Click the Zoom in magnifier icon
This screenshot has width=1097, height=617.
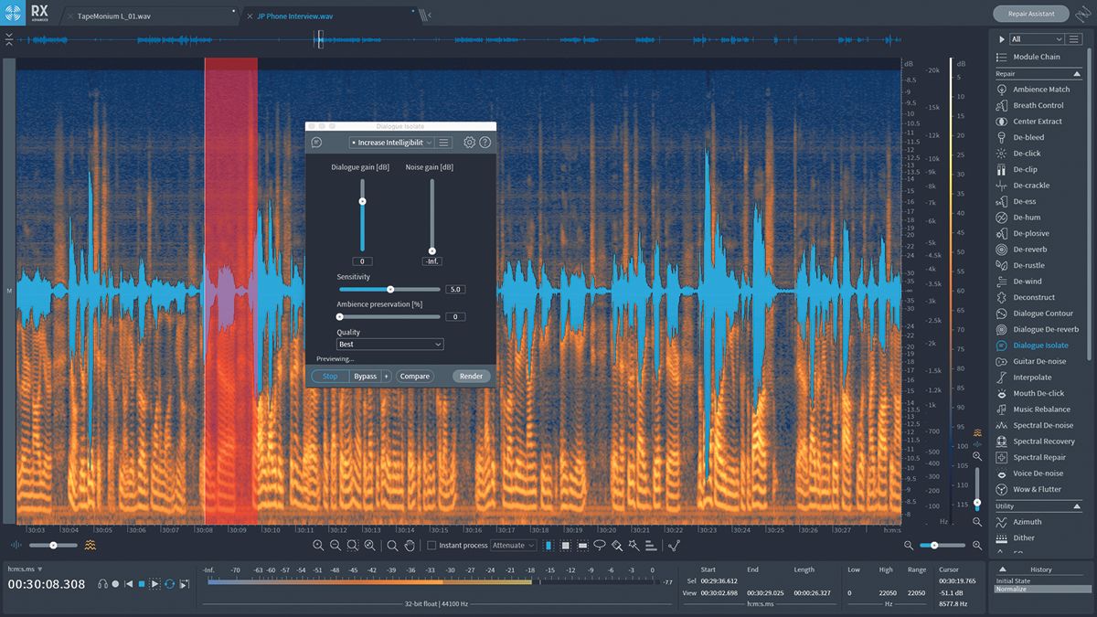coord(318,545)
